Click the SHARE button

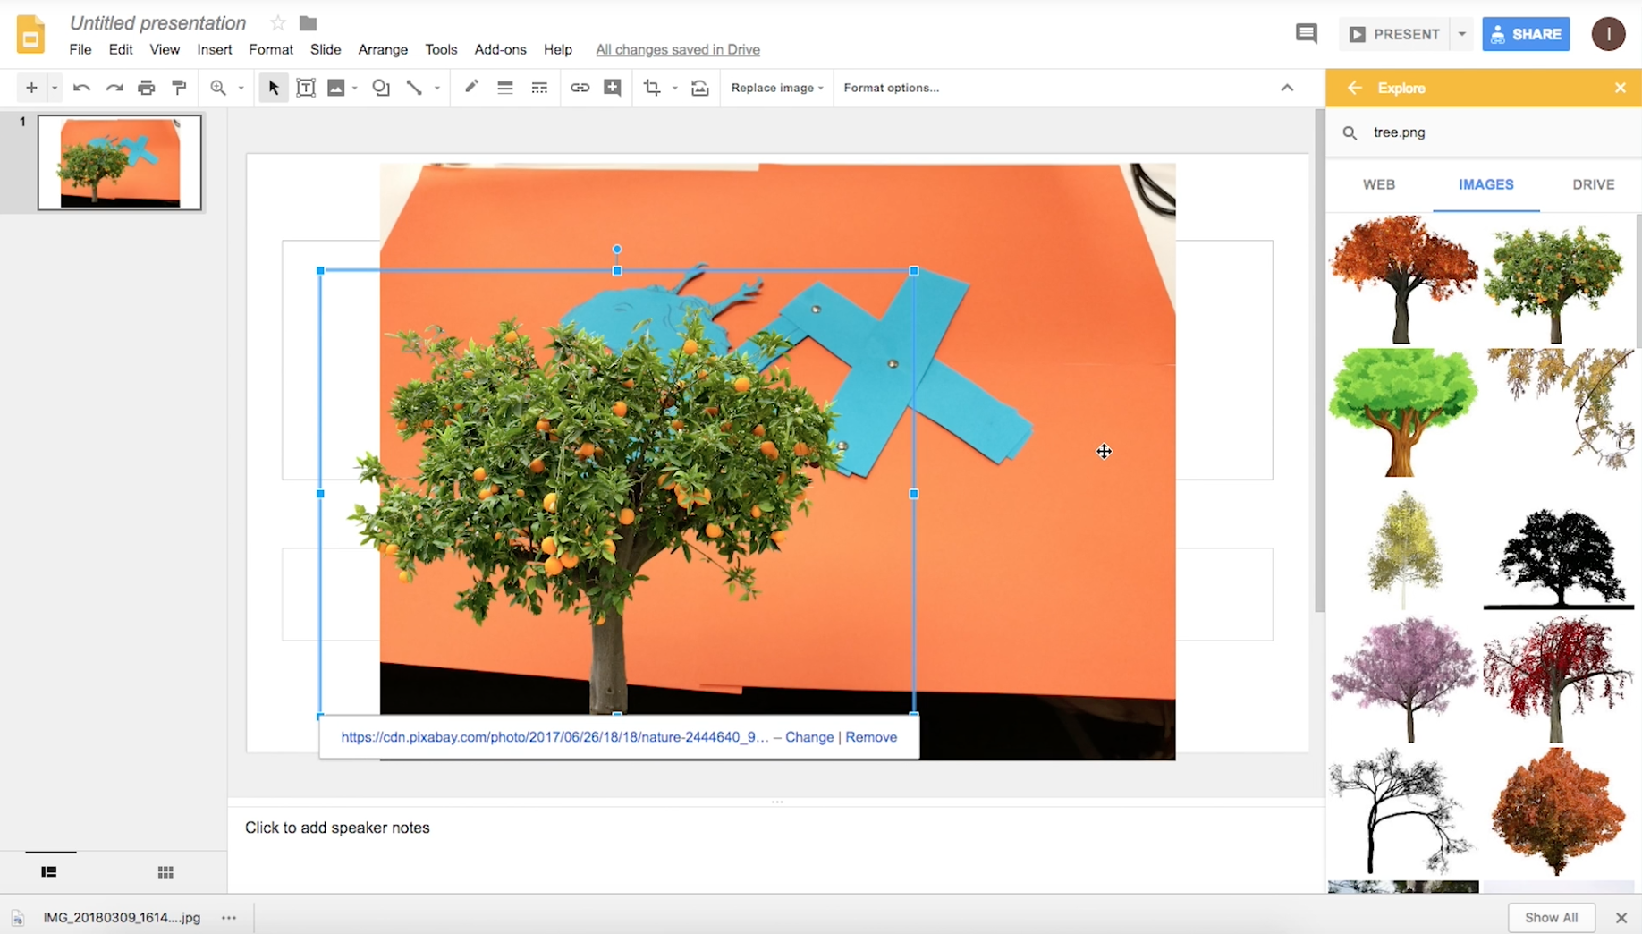point(1526,34)
